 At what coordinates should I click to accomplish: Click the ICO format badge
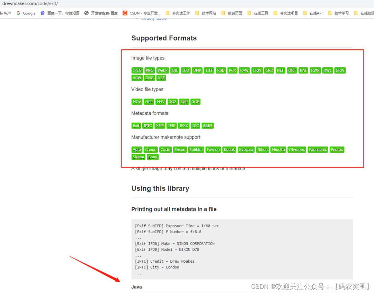pos(186,70)
